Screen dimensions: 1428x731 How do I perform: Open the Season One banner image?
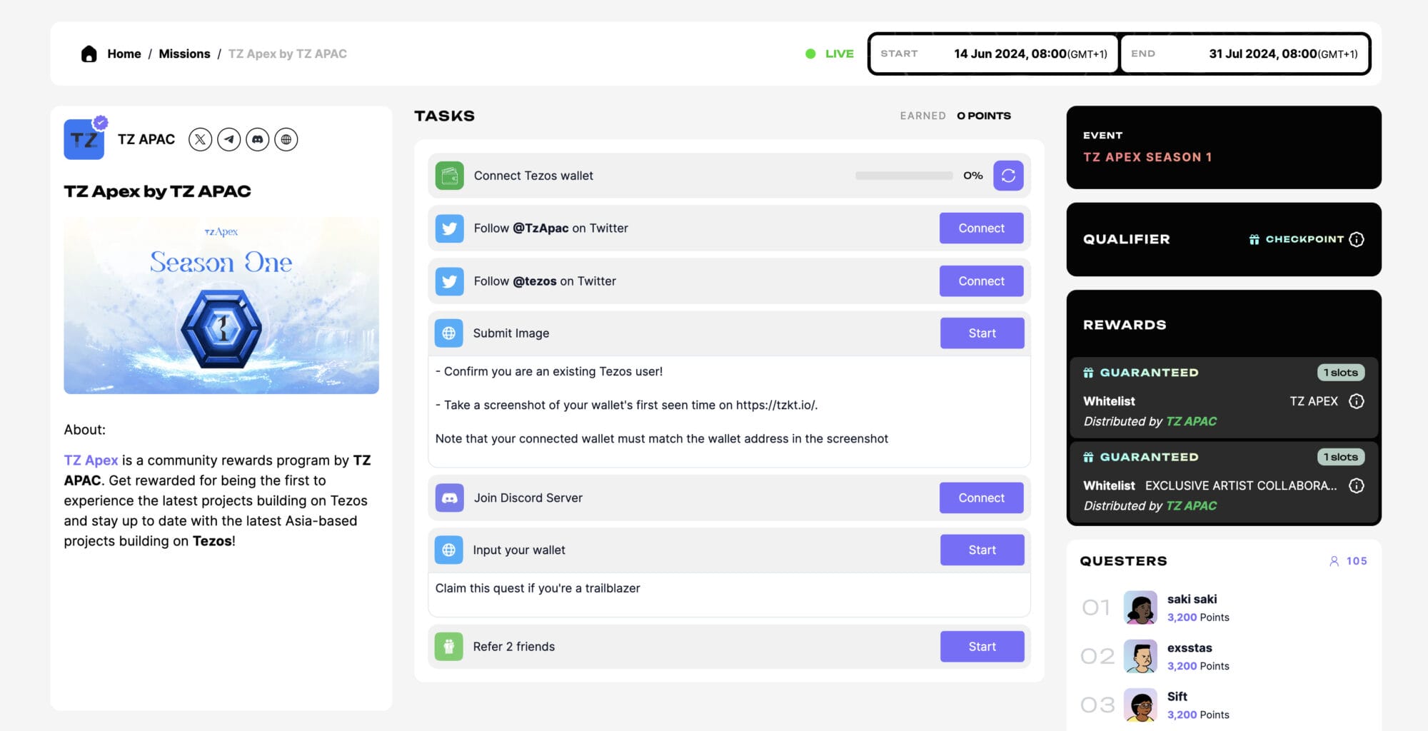click(x=221, y=306)
